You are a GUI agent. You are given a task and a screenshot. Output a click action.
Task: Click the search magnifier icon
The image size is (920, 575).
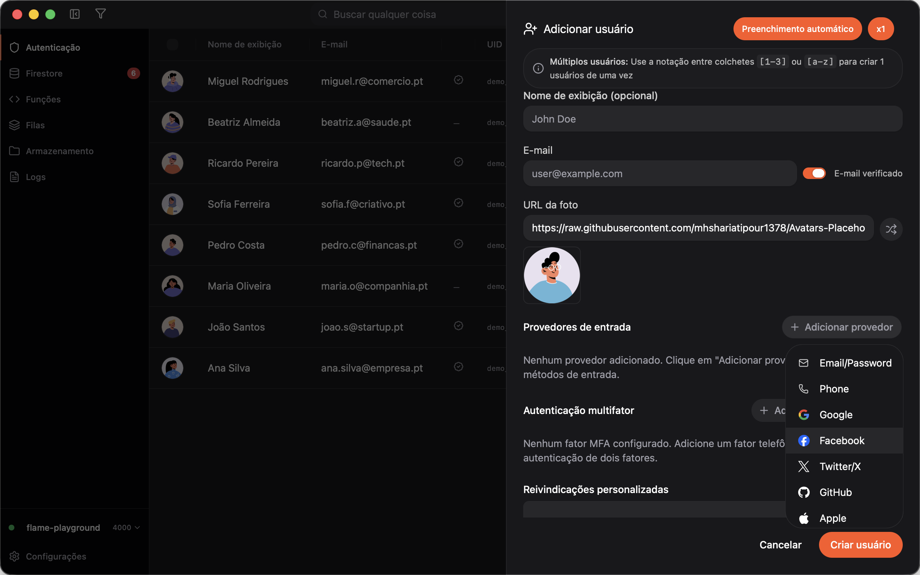coord(323,14)
